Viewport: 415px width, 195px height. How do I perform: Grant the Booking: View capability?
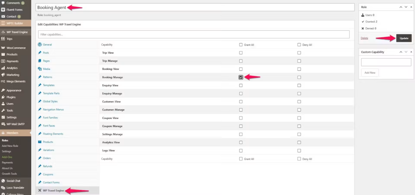click(241, 69)
